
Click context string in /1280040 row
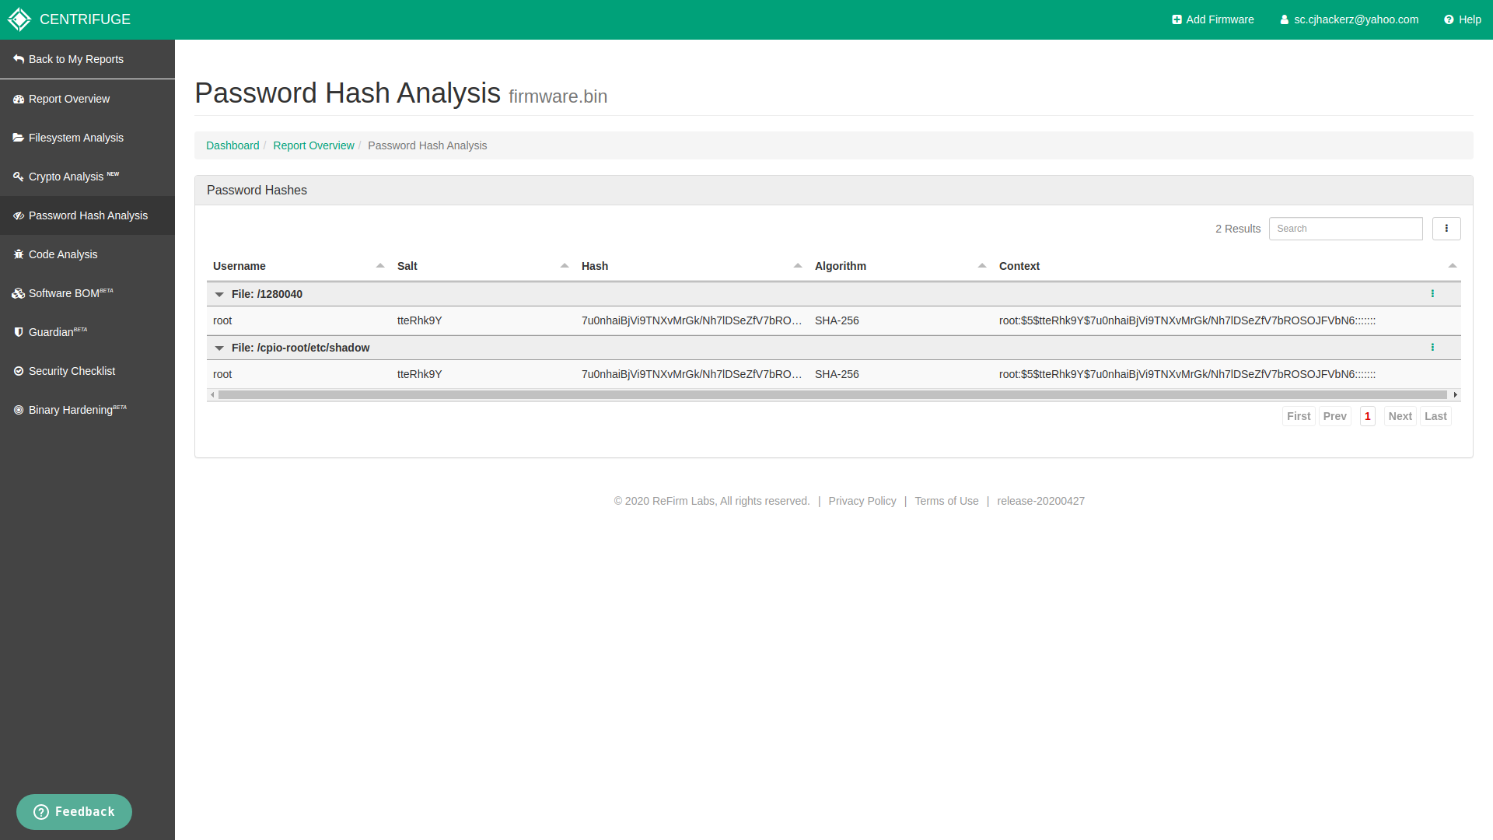click(x=1187, y=320)
